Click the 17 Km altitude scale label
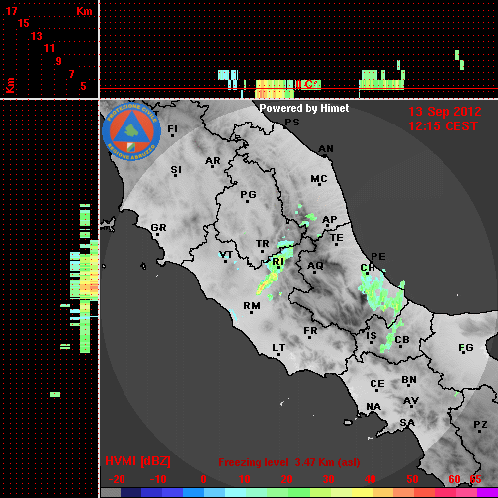 point(11,11)
